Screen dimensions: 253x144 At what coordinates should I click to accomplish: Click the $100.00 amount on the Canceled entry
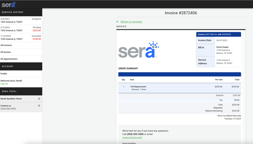point(37,39)
